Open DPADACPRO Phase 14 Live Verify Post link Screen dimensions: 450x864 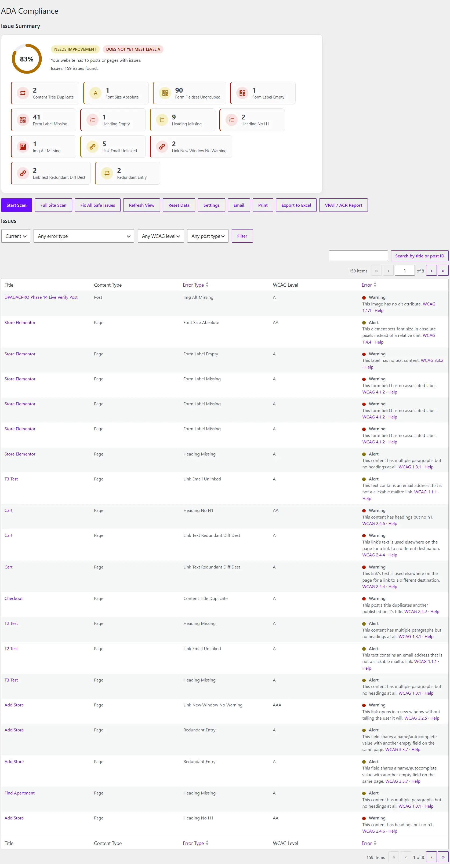(41, 297)
